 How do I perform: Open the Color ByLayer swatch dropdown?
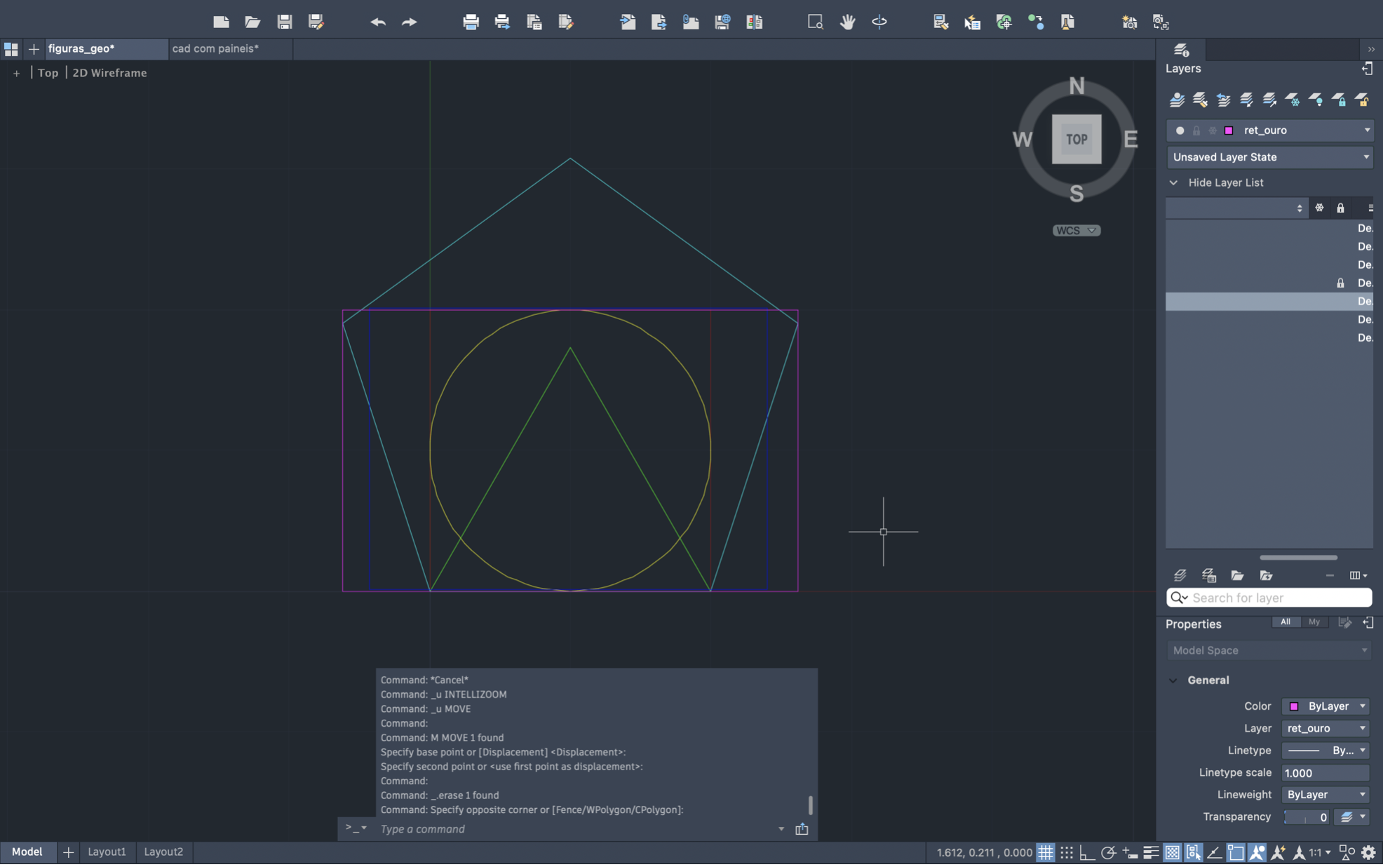coord(1325,706)
